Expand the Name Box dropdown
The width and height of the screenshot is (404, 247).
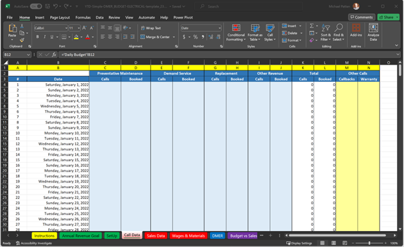pos(28,54)
